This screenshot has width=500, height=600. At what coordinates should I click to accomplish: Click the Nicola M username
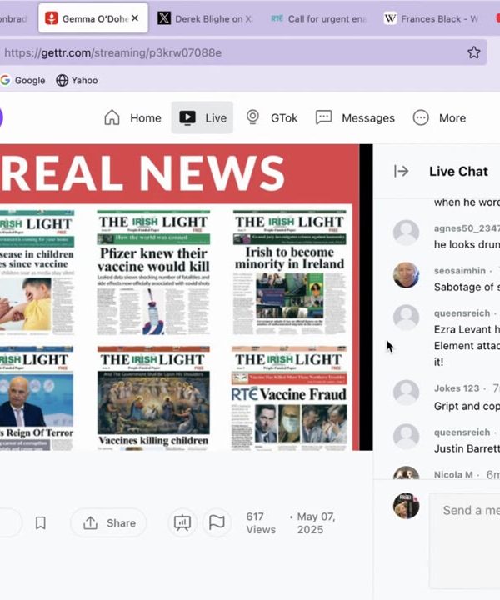point(453,474)
